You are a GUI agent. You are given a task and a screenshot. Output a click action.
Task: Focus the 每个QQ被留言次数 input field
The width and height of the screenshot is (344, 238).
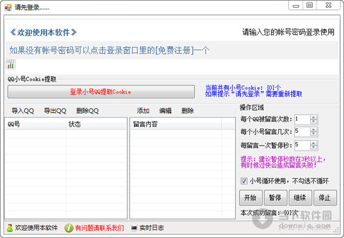(302, 119)
